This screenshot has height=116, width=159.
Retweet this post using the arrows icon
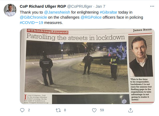pyautogui.click(x=58, y=110)
